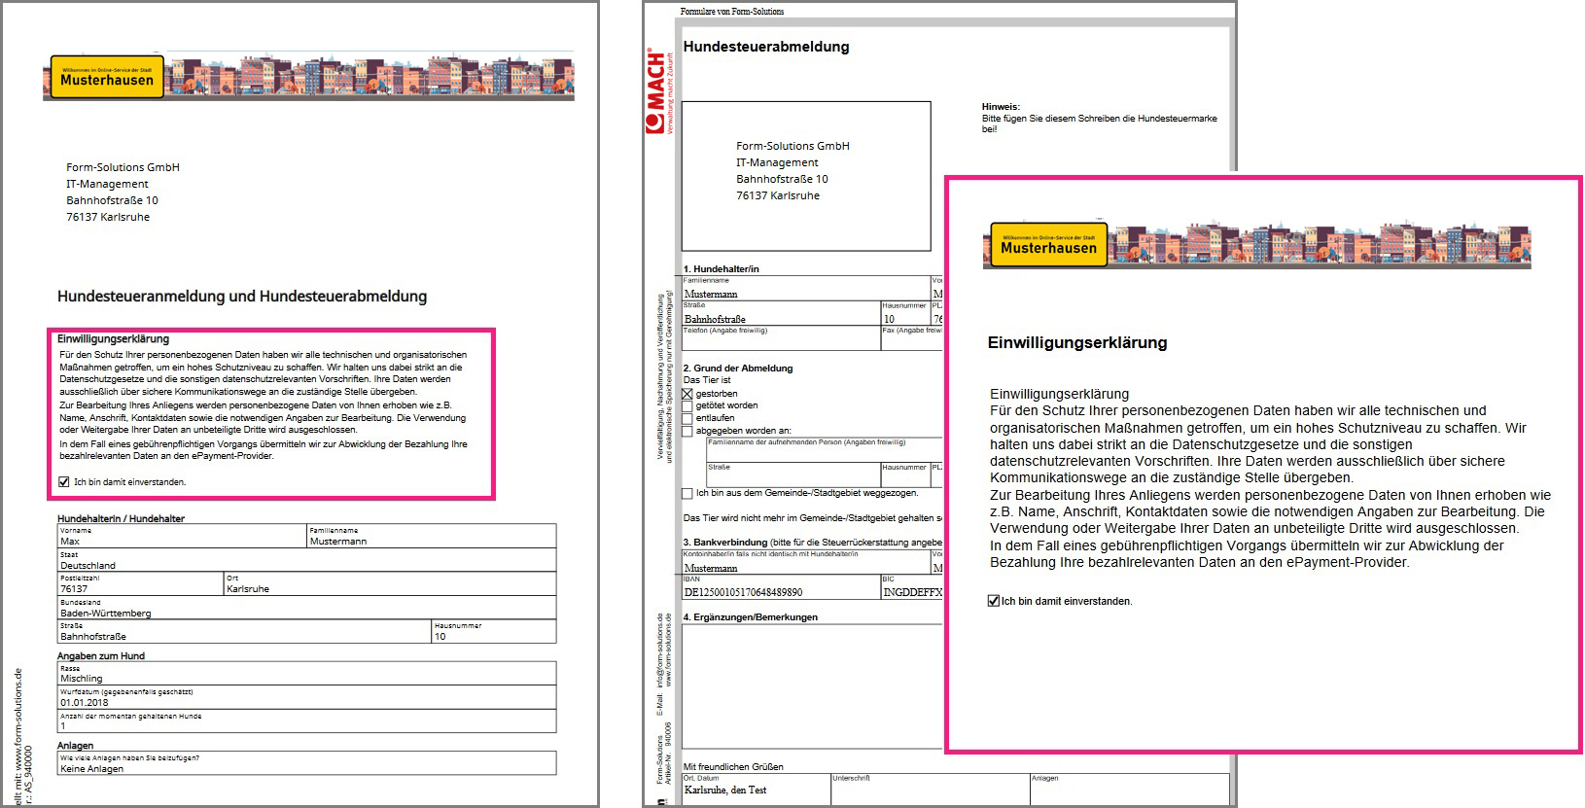The width and height of the screenshot is (1585, 808).
Task: Toggle consent checkbox on the left page
Action: click(64, 481)
